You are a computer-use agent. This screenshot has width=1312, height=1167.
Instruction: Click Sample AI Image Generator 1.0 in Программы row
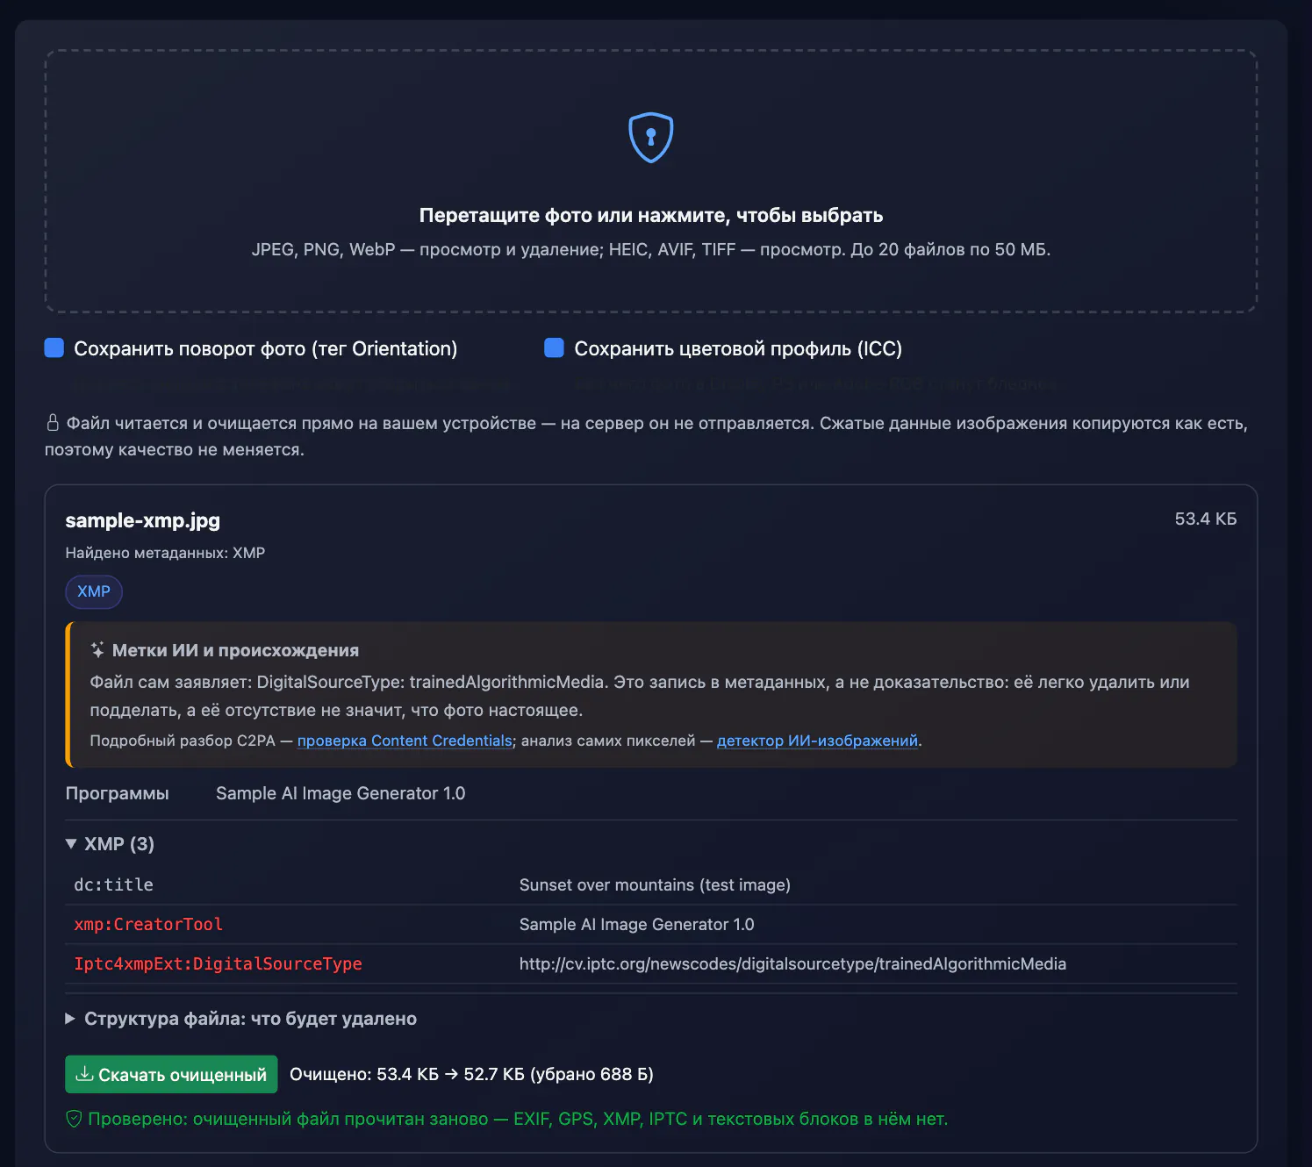point(341,793)
